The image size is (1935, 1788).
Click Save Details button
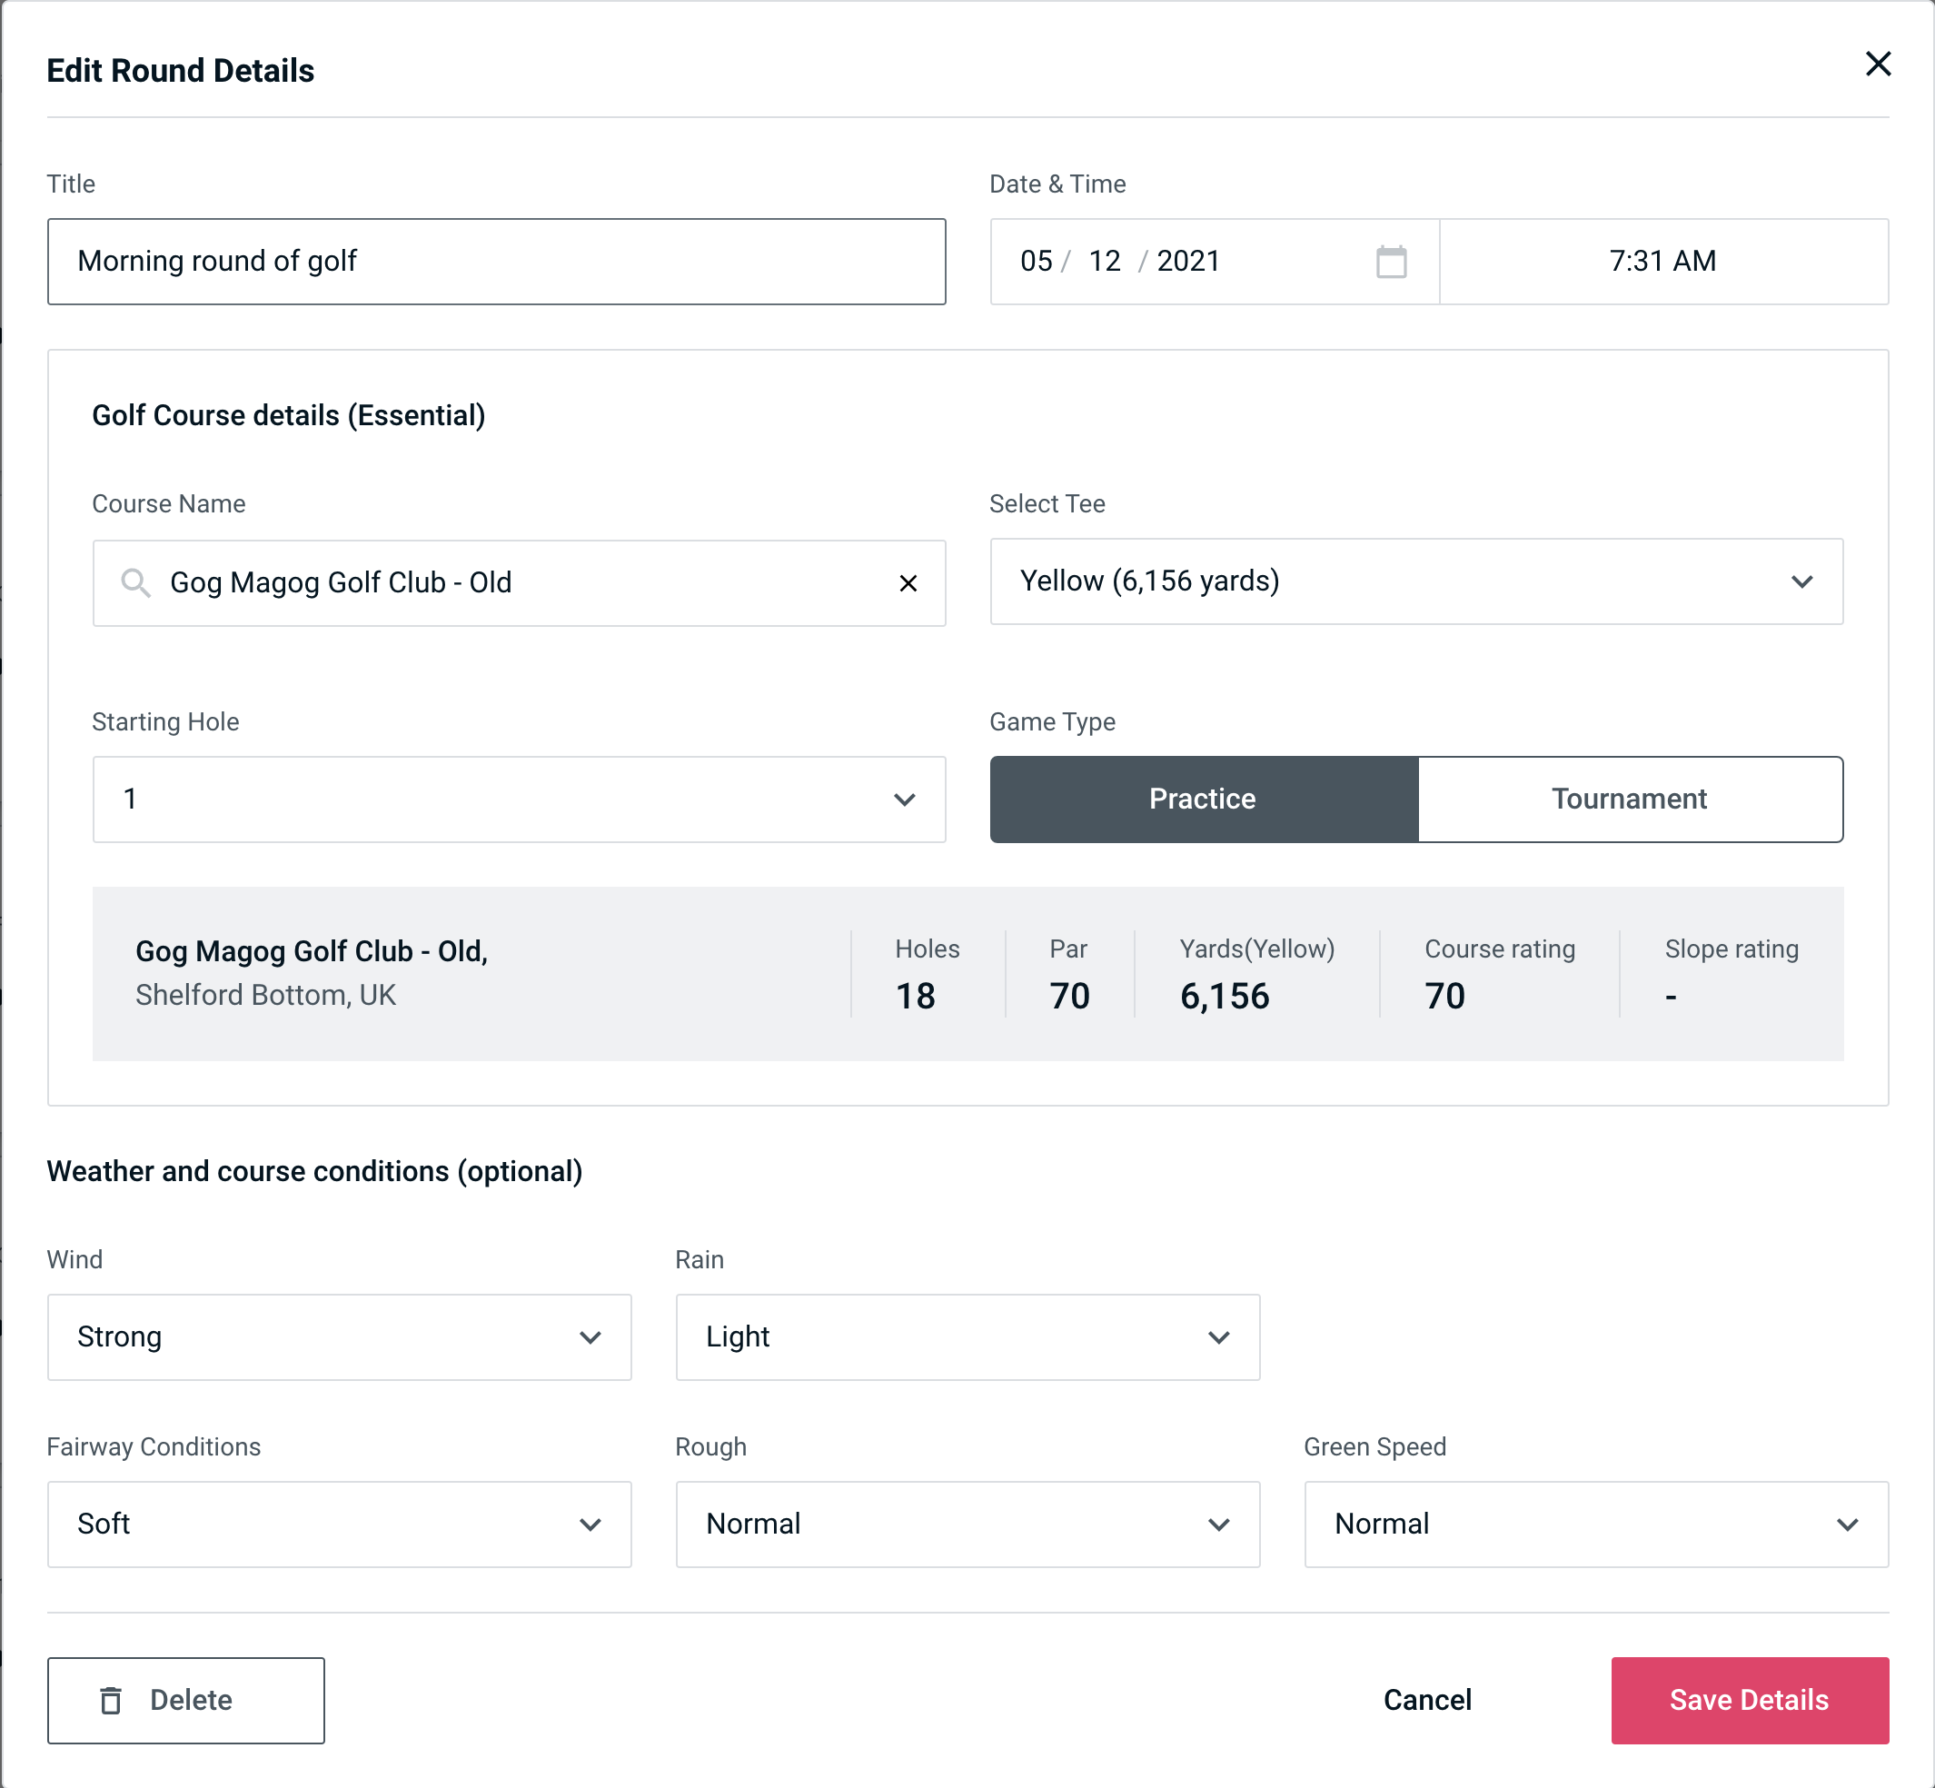coord(1750,1701)
